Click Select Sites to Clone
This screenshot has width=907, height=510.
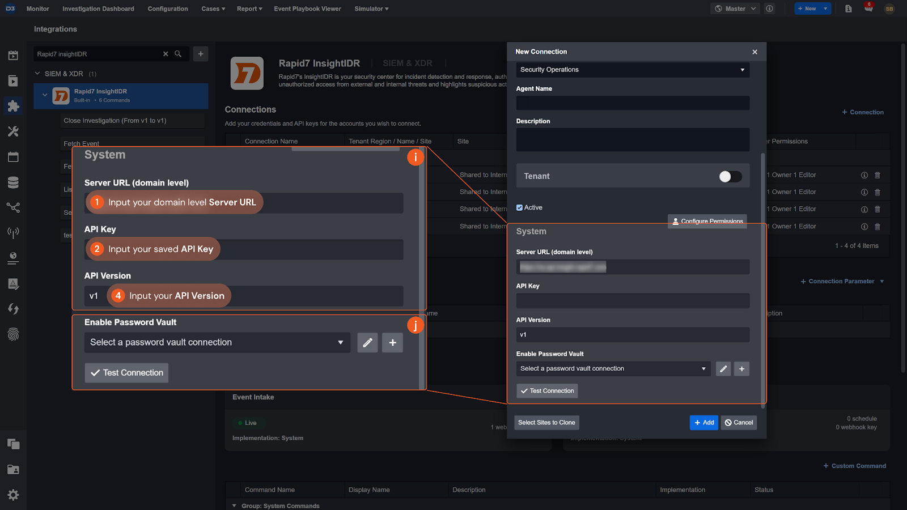[x=546, y=423]
